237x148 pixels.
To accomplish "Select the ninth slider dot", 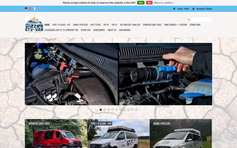I will (x=132, y=110).
